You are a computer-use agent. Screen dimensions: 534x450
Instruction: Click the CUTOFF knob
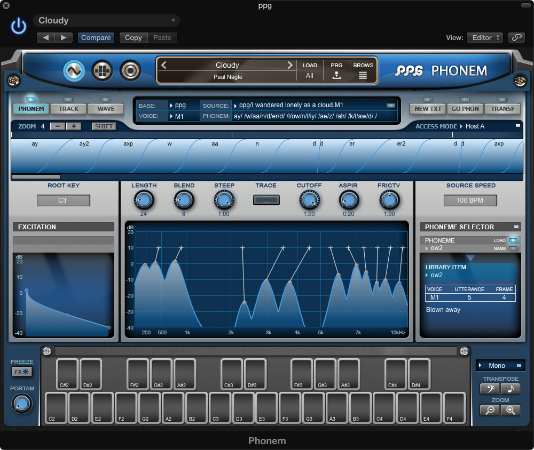click(x=309, y=200)
